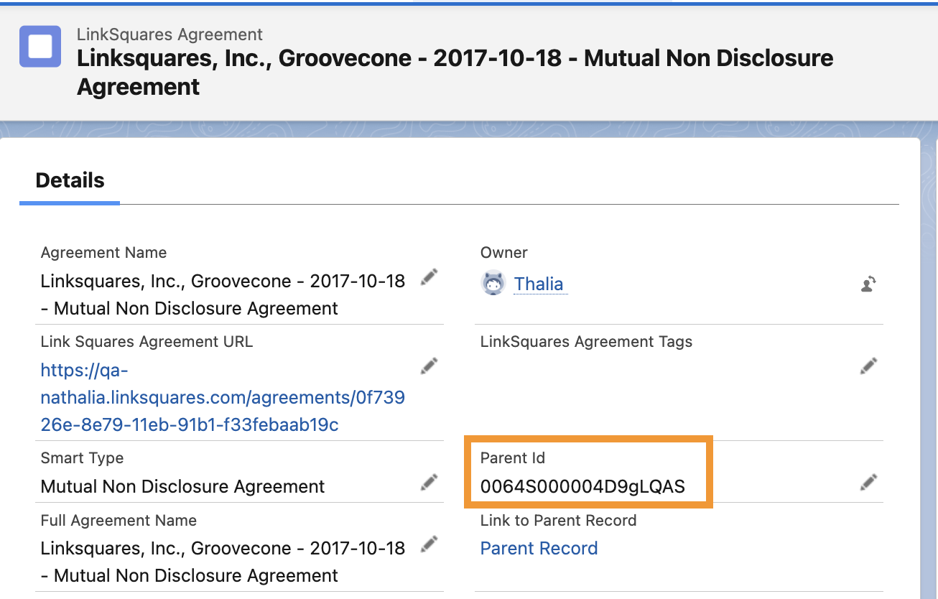This screenshot has height=599, width=938.
Task: Click the Smart Type value text
Action: [182, 486]
